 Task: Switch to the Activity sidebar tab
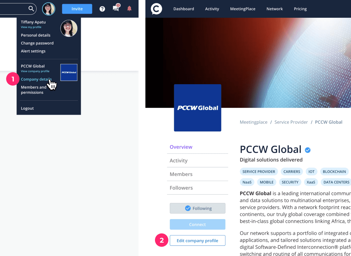pos(179,161)
